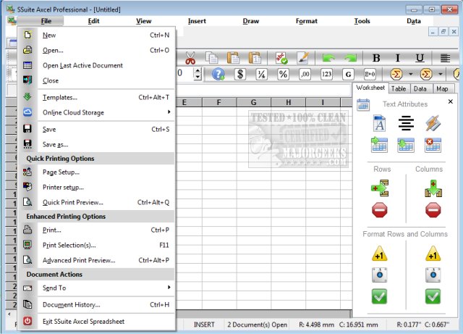Click column header G
This screenshot has width=463, height=334.
[253, 102]
